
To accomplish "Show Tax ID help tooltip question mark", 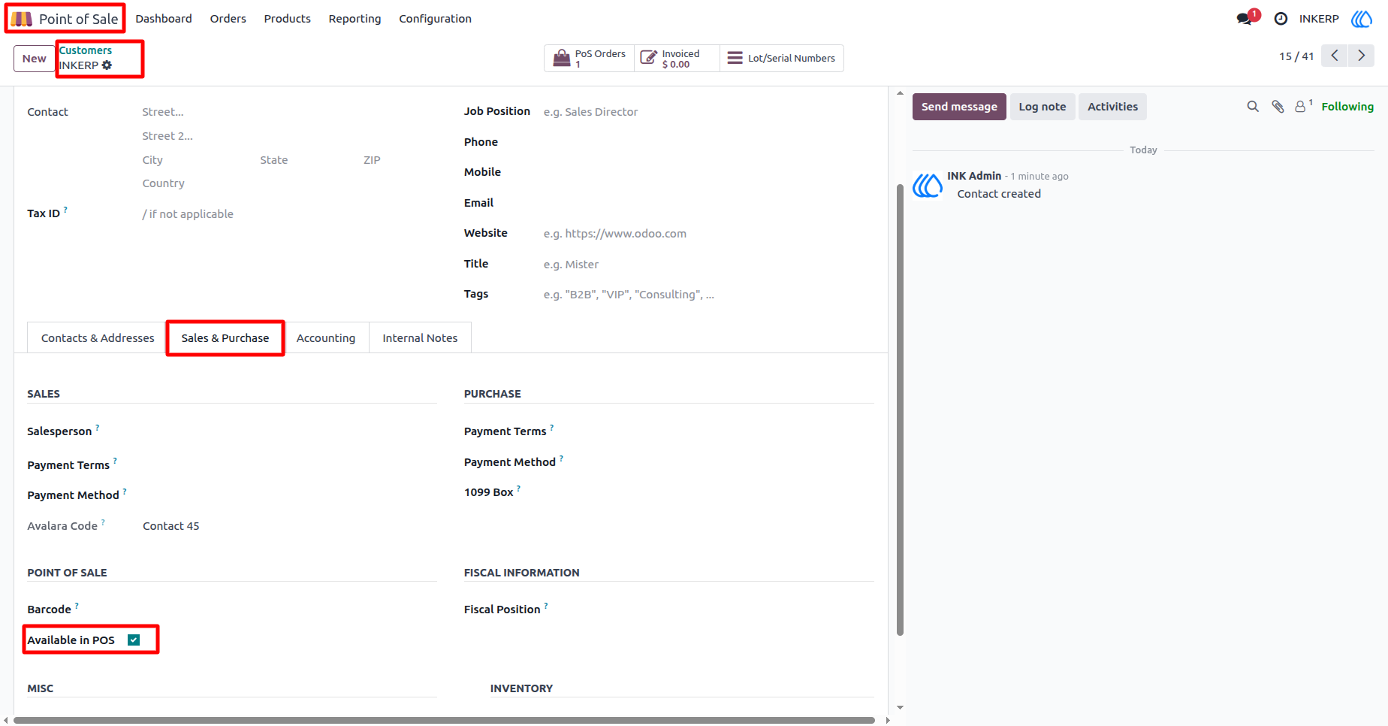I will (65, 210).
